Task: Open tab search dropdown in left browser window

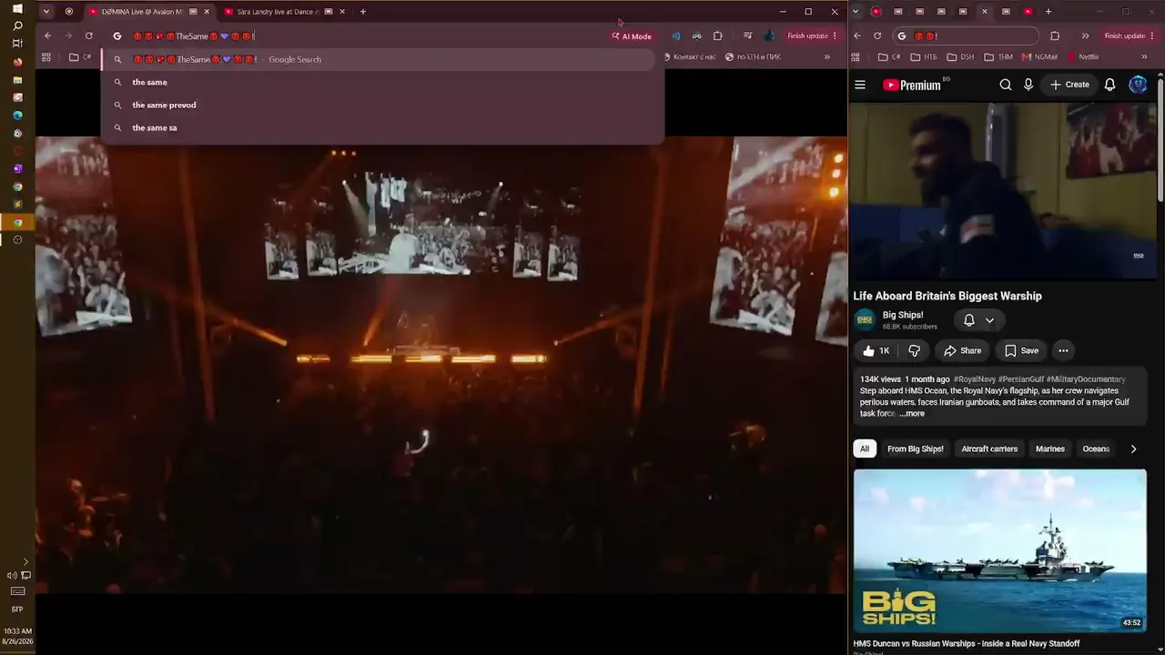Action: [x=46, y=12]
